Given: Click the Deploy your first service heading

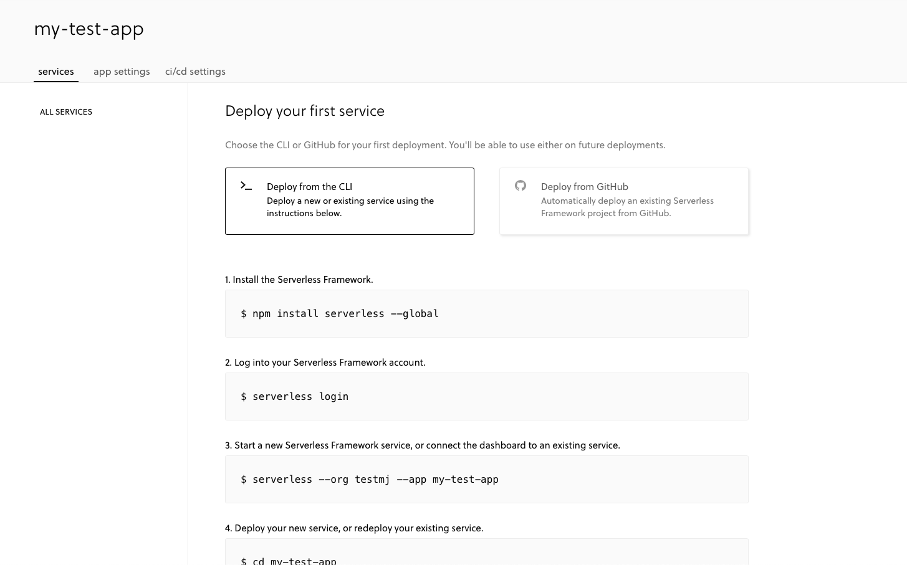Looking at the screenshot, I should pyautogui.click(x=305, y=111).
